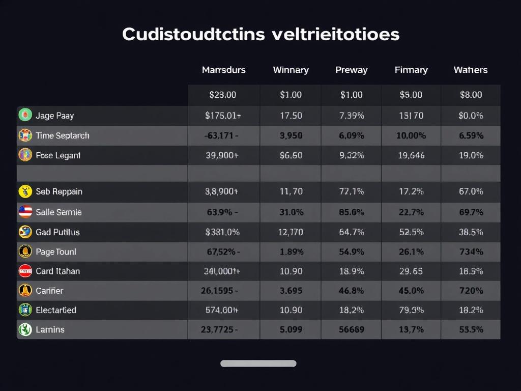Image resolution: width=521 pixels, height=391 pixels.
Task: Click the Card Itahan team name
Action: (x=57, y=271)
